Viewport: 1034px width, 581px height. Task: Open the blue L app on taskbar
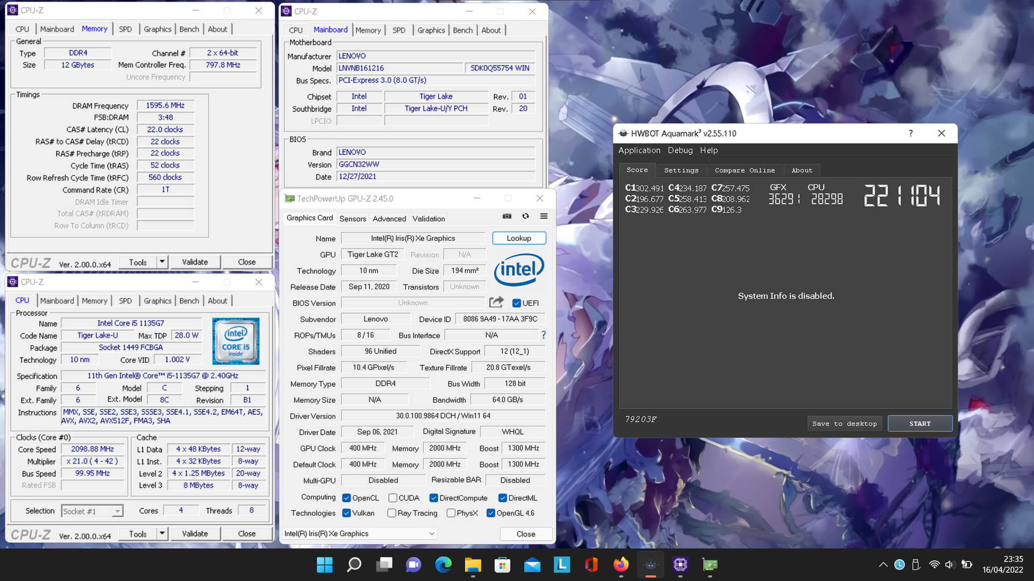(562, 564)
